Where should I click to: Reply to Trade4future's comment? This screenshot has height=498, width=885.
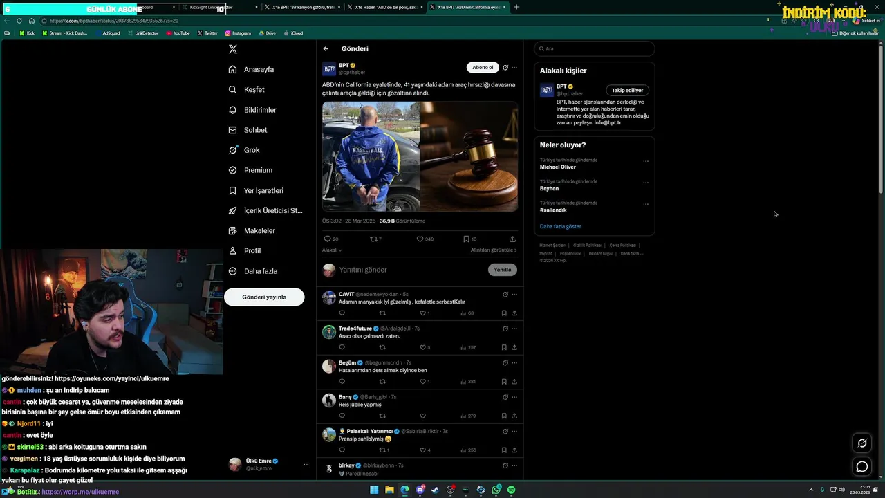342,347
